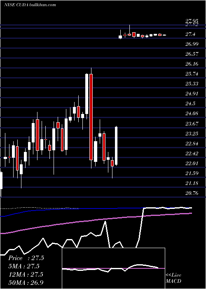Click the 24.5 price axis label
Viewport: 206px width, 289px height.
pyautogui.click(x=190, y=104)
